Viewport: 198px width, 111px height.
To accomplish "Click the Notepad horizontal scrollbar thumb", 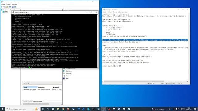I will (x=134, y=81).
